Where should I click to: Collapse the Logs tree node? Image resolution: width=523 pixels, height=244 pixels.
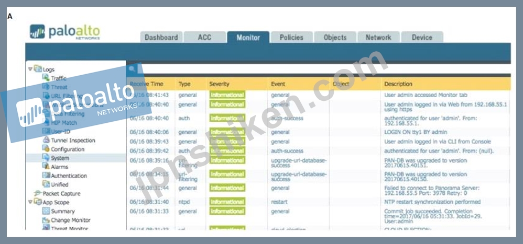[x=30, y=69]
